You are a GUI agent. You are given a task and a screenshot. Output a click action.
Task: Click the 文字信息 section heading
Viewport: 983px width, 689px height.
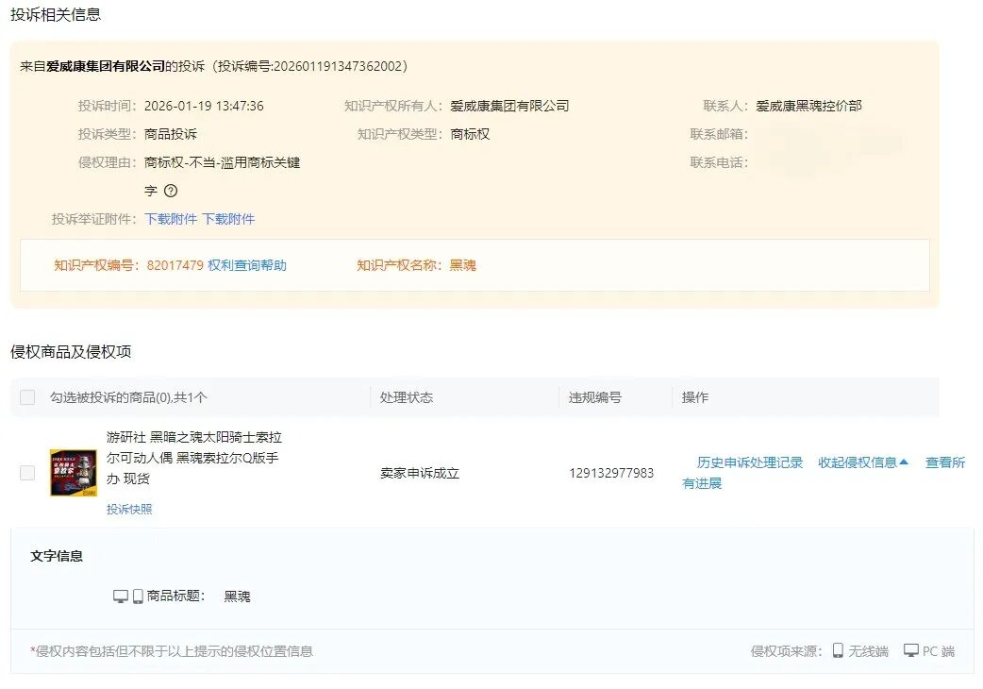click(57, 556)
